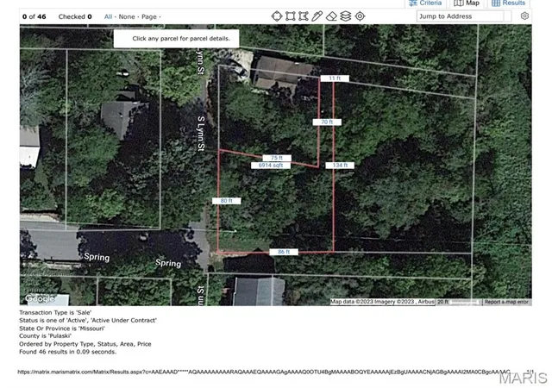Click the button next to Jump to Address
The height and width of the screenshot is (388, 552).
click(x=508, y=16)
